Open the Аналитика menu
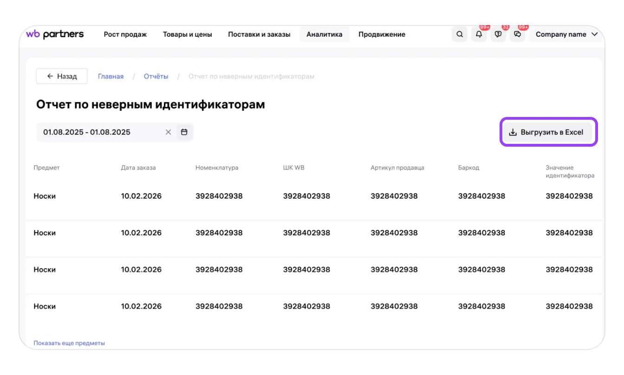Viewport: 624px width, 375px height. (324, 34)
